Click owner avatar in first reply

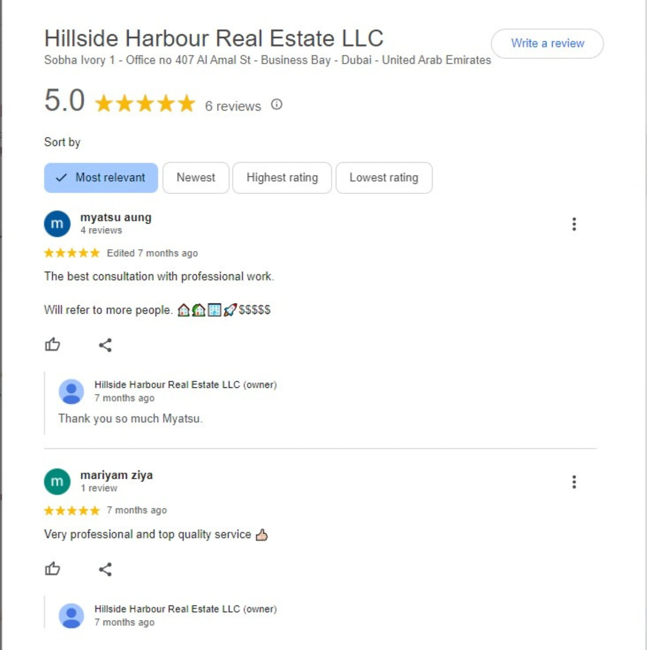[x=71, y=391]
